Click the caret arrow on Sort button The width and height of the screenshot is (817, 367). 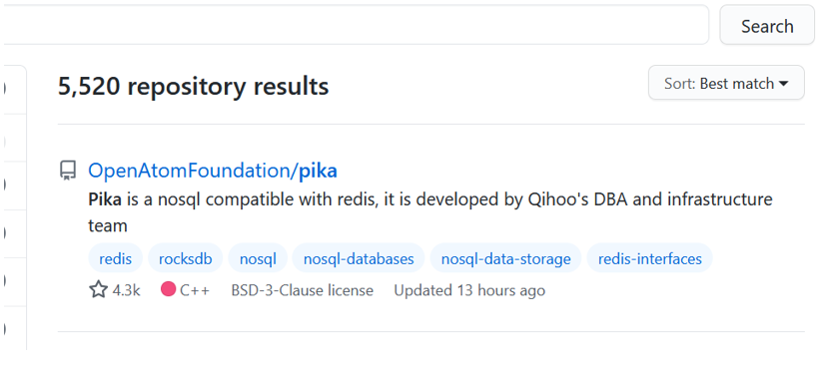pos(784,84)
